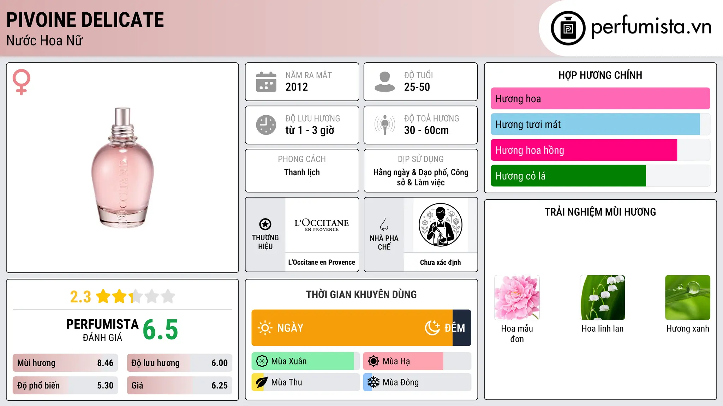
Task: Click the sillage value 30 - 60cm
Action: tap(426, 130)
